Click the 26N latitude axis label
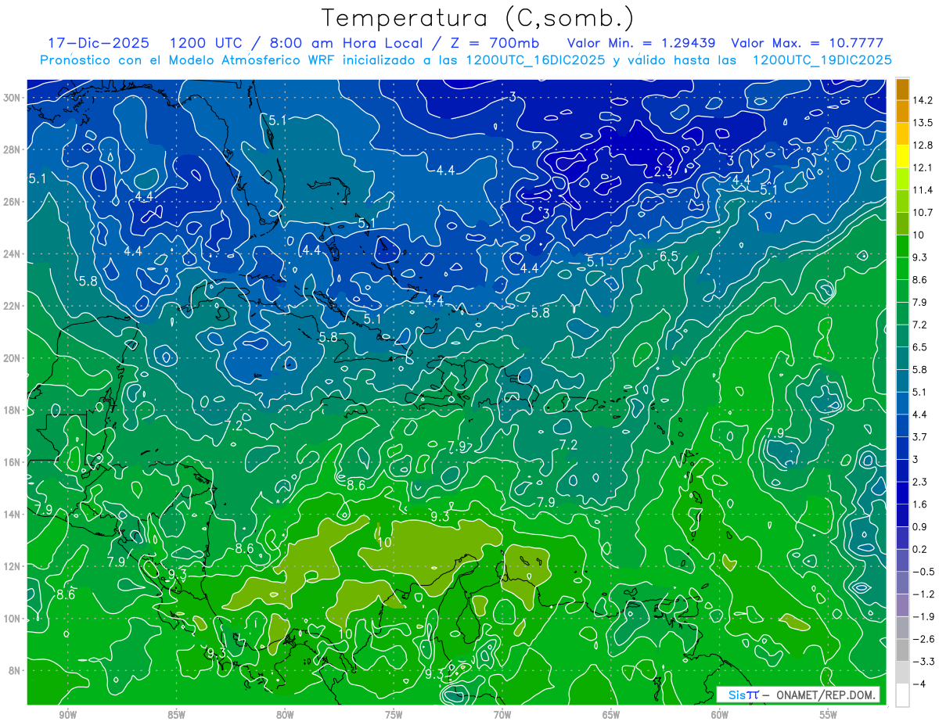 [x=13, y=202]
